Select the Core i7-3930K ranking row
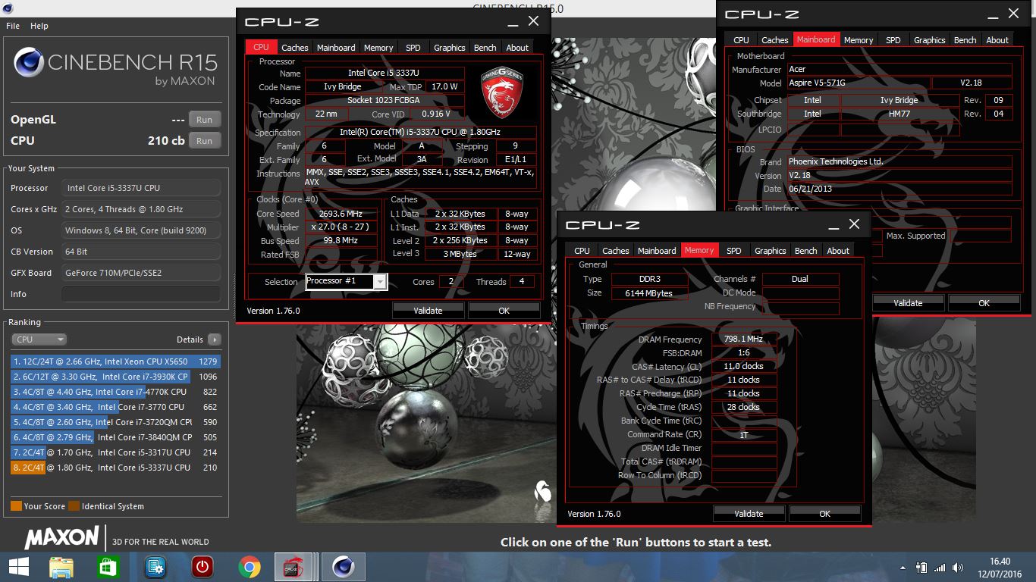Image resolution: width=1036 pixels, height=582 pixels. point(115,377)
